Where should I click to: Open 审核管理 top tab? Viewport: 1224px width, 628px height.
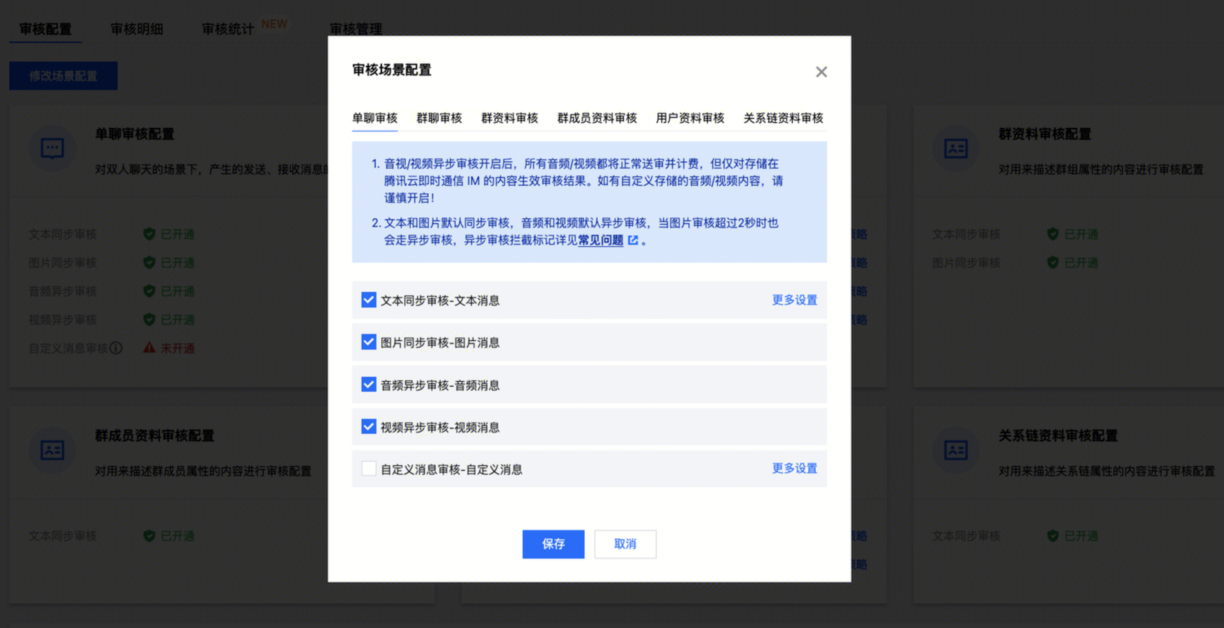click(x=356, y=29)
